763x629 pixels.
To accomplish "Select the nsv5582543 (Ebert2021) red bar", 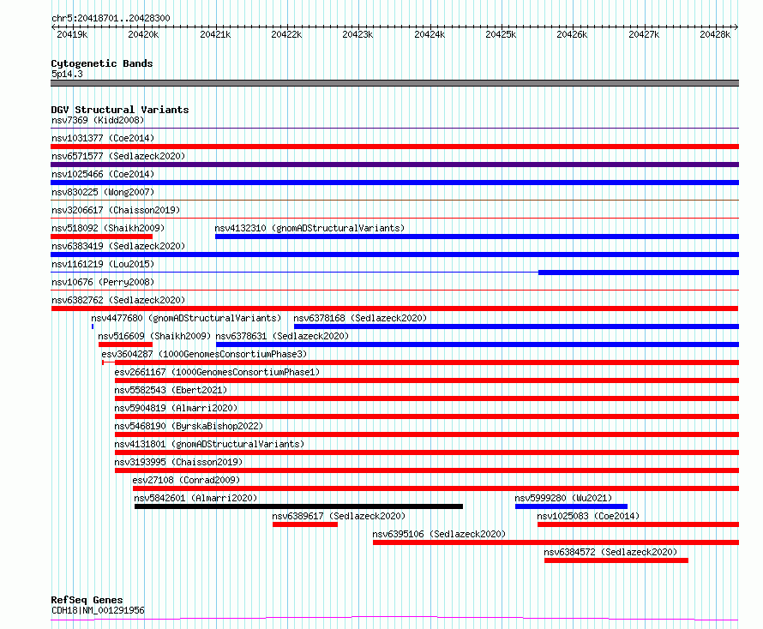I will 427,398.
